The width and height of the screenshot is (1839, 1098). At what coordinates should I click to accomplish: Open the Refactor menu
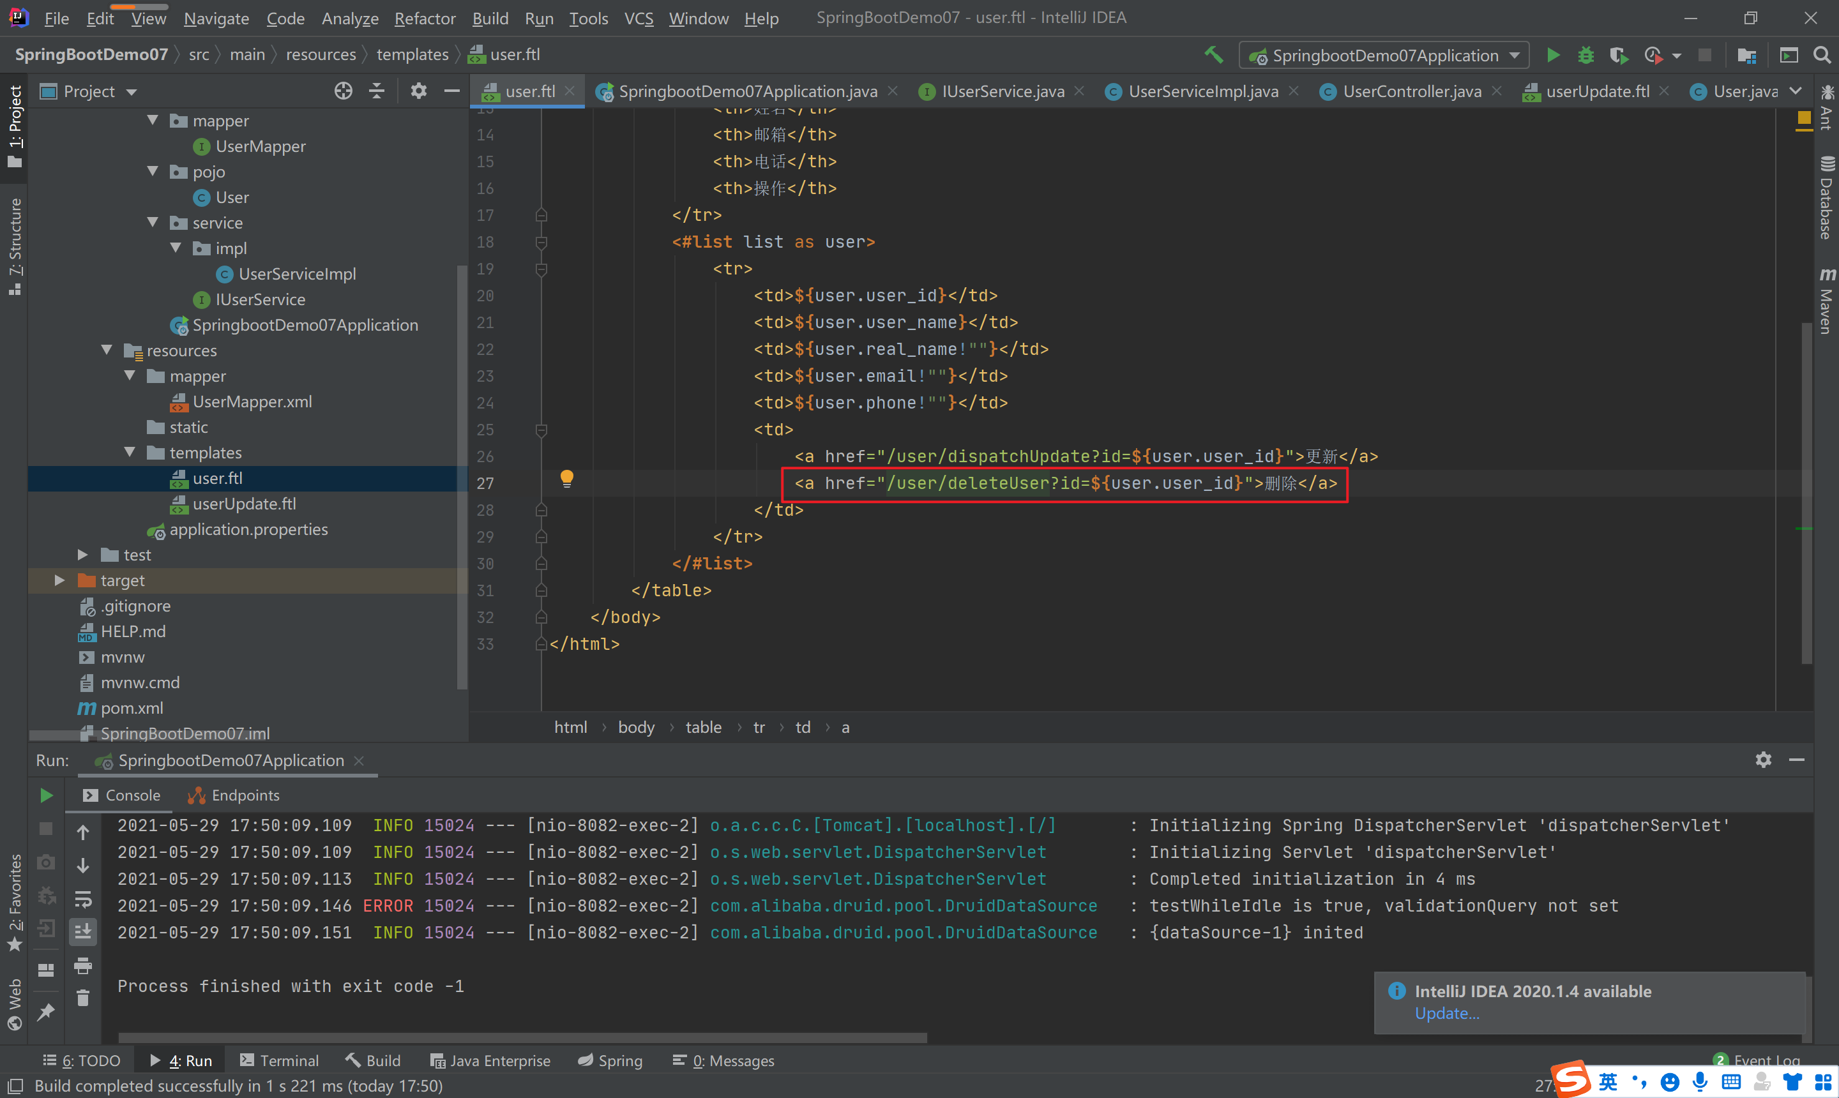pos(424,18)
